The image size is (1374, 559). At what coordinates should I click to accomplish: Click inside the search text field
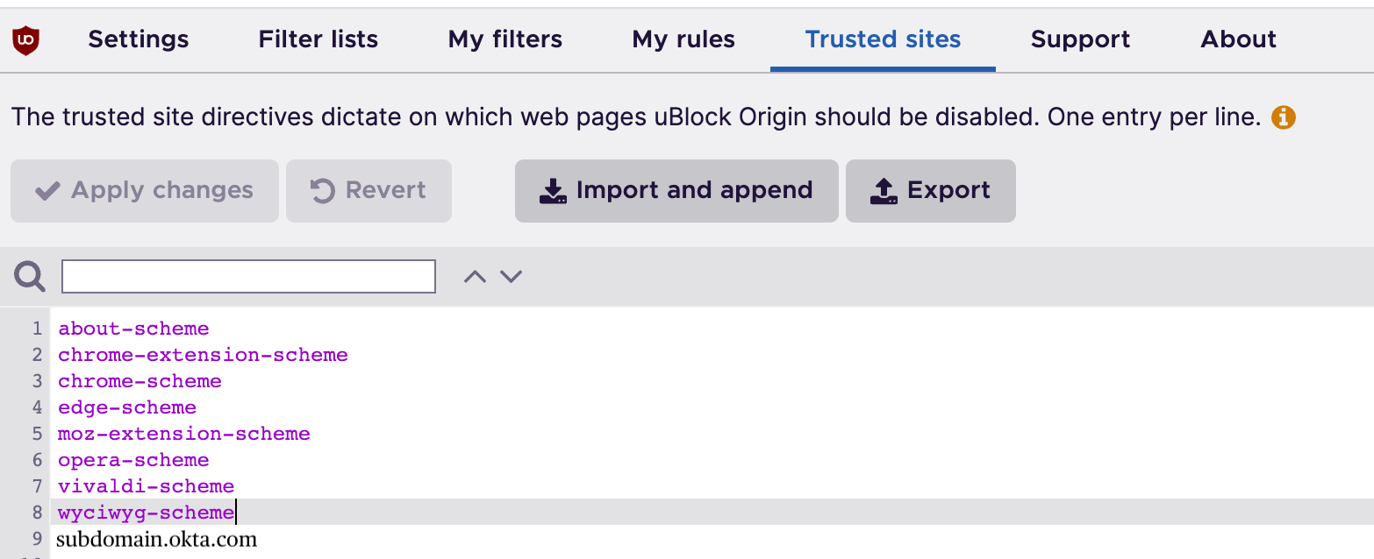pyautogui.click(x=248, y=276)
